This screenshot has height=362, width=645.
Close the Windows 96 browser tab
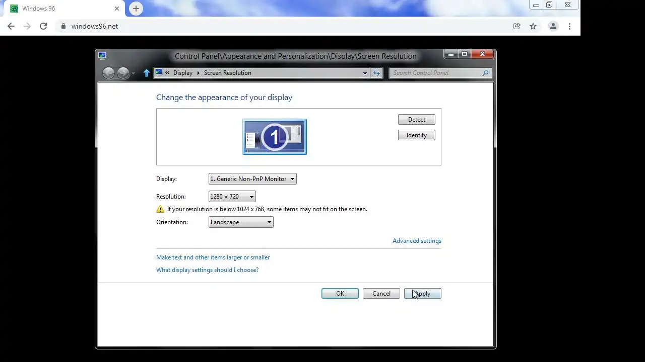click(x=117, y=9)
